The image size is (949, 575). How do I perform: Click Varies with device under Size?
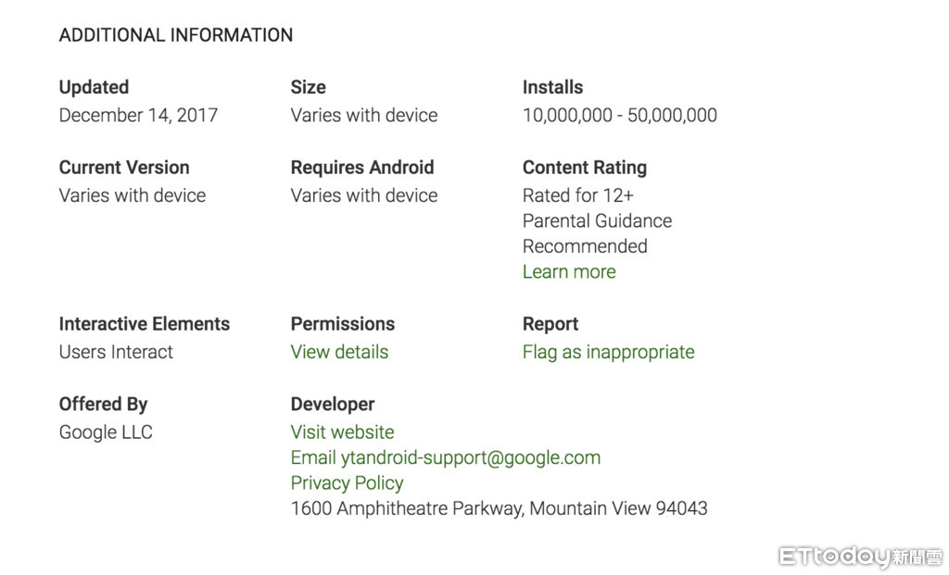(363, 116)
